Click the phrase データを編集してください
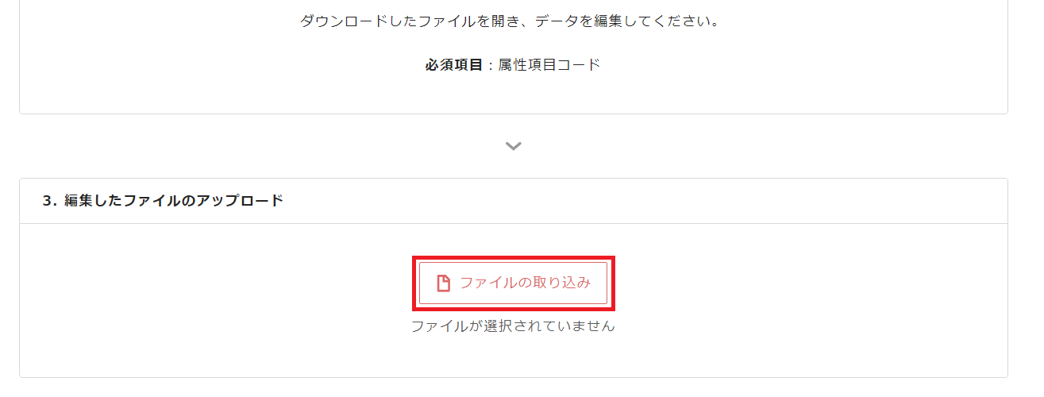Screen dimensions: 1044x397 (x=627, y=21)
